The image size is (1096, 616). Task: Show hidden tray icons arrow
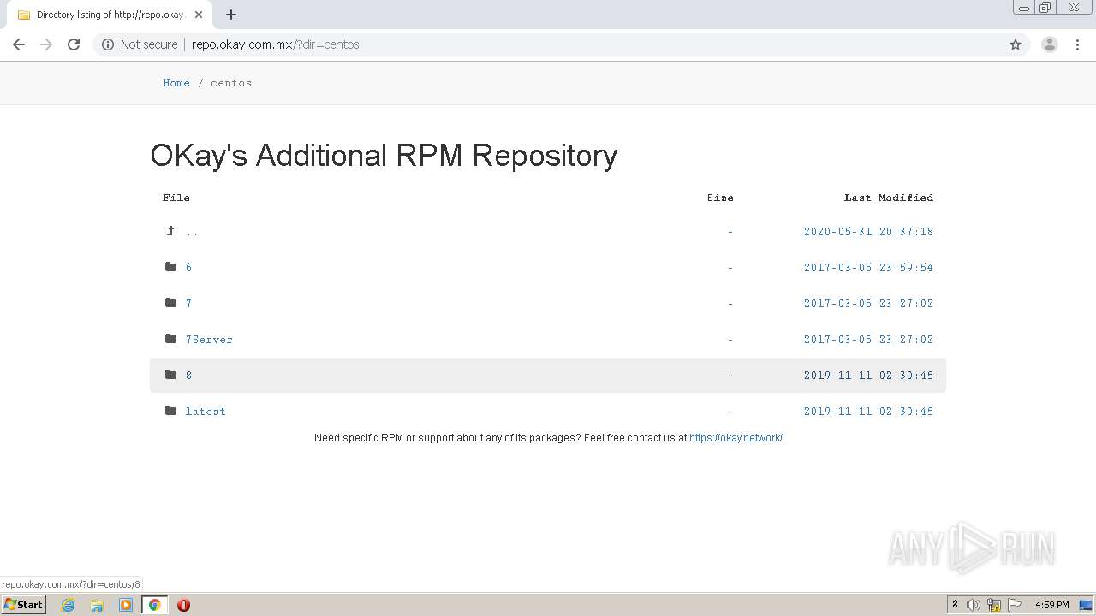point(955,605)
